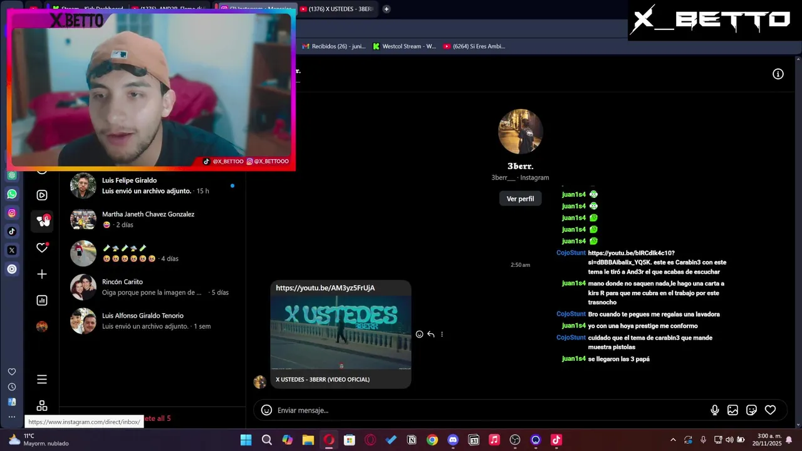The height and width of the screenshot is (451, 802).
Task: Open conversation info icon at top right
Action: click(x=778, y=74)
